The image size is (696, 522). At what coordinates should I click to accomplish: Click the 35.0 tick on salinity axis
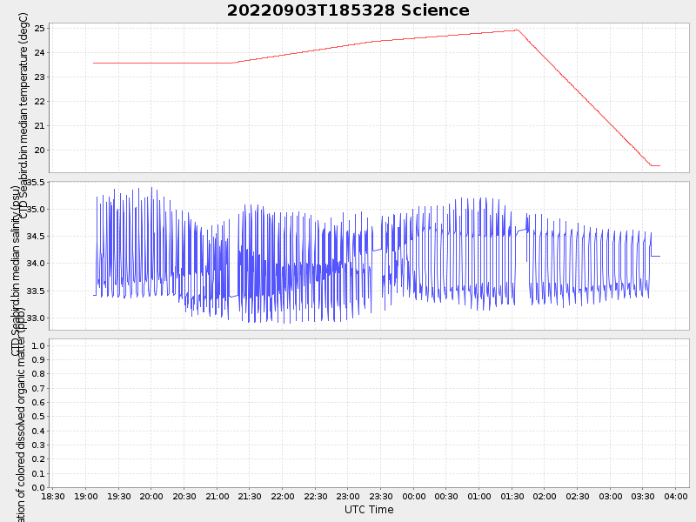point(36,210)
